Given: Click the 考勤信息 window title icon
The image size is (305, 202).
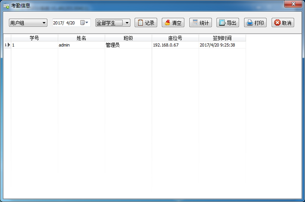Looking at the screenshot, I should (x=6, y=6).
